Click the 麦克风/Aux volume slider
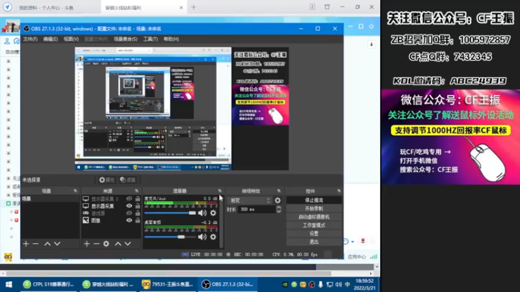Image resolution: width=520 pixels, height=292 pixels. pos(170,213)
